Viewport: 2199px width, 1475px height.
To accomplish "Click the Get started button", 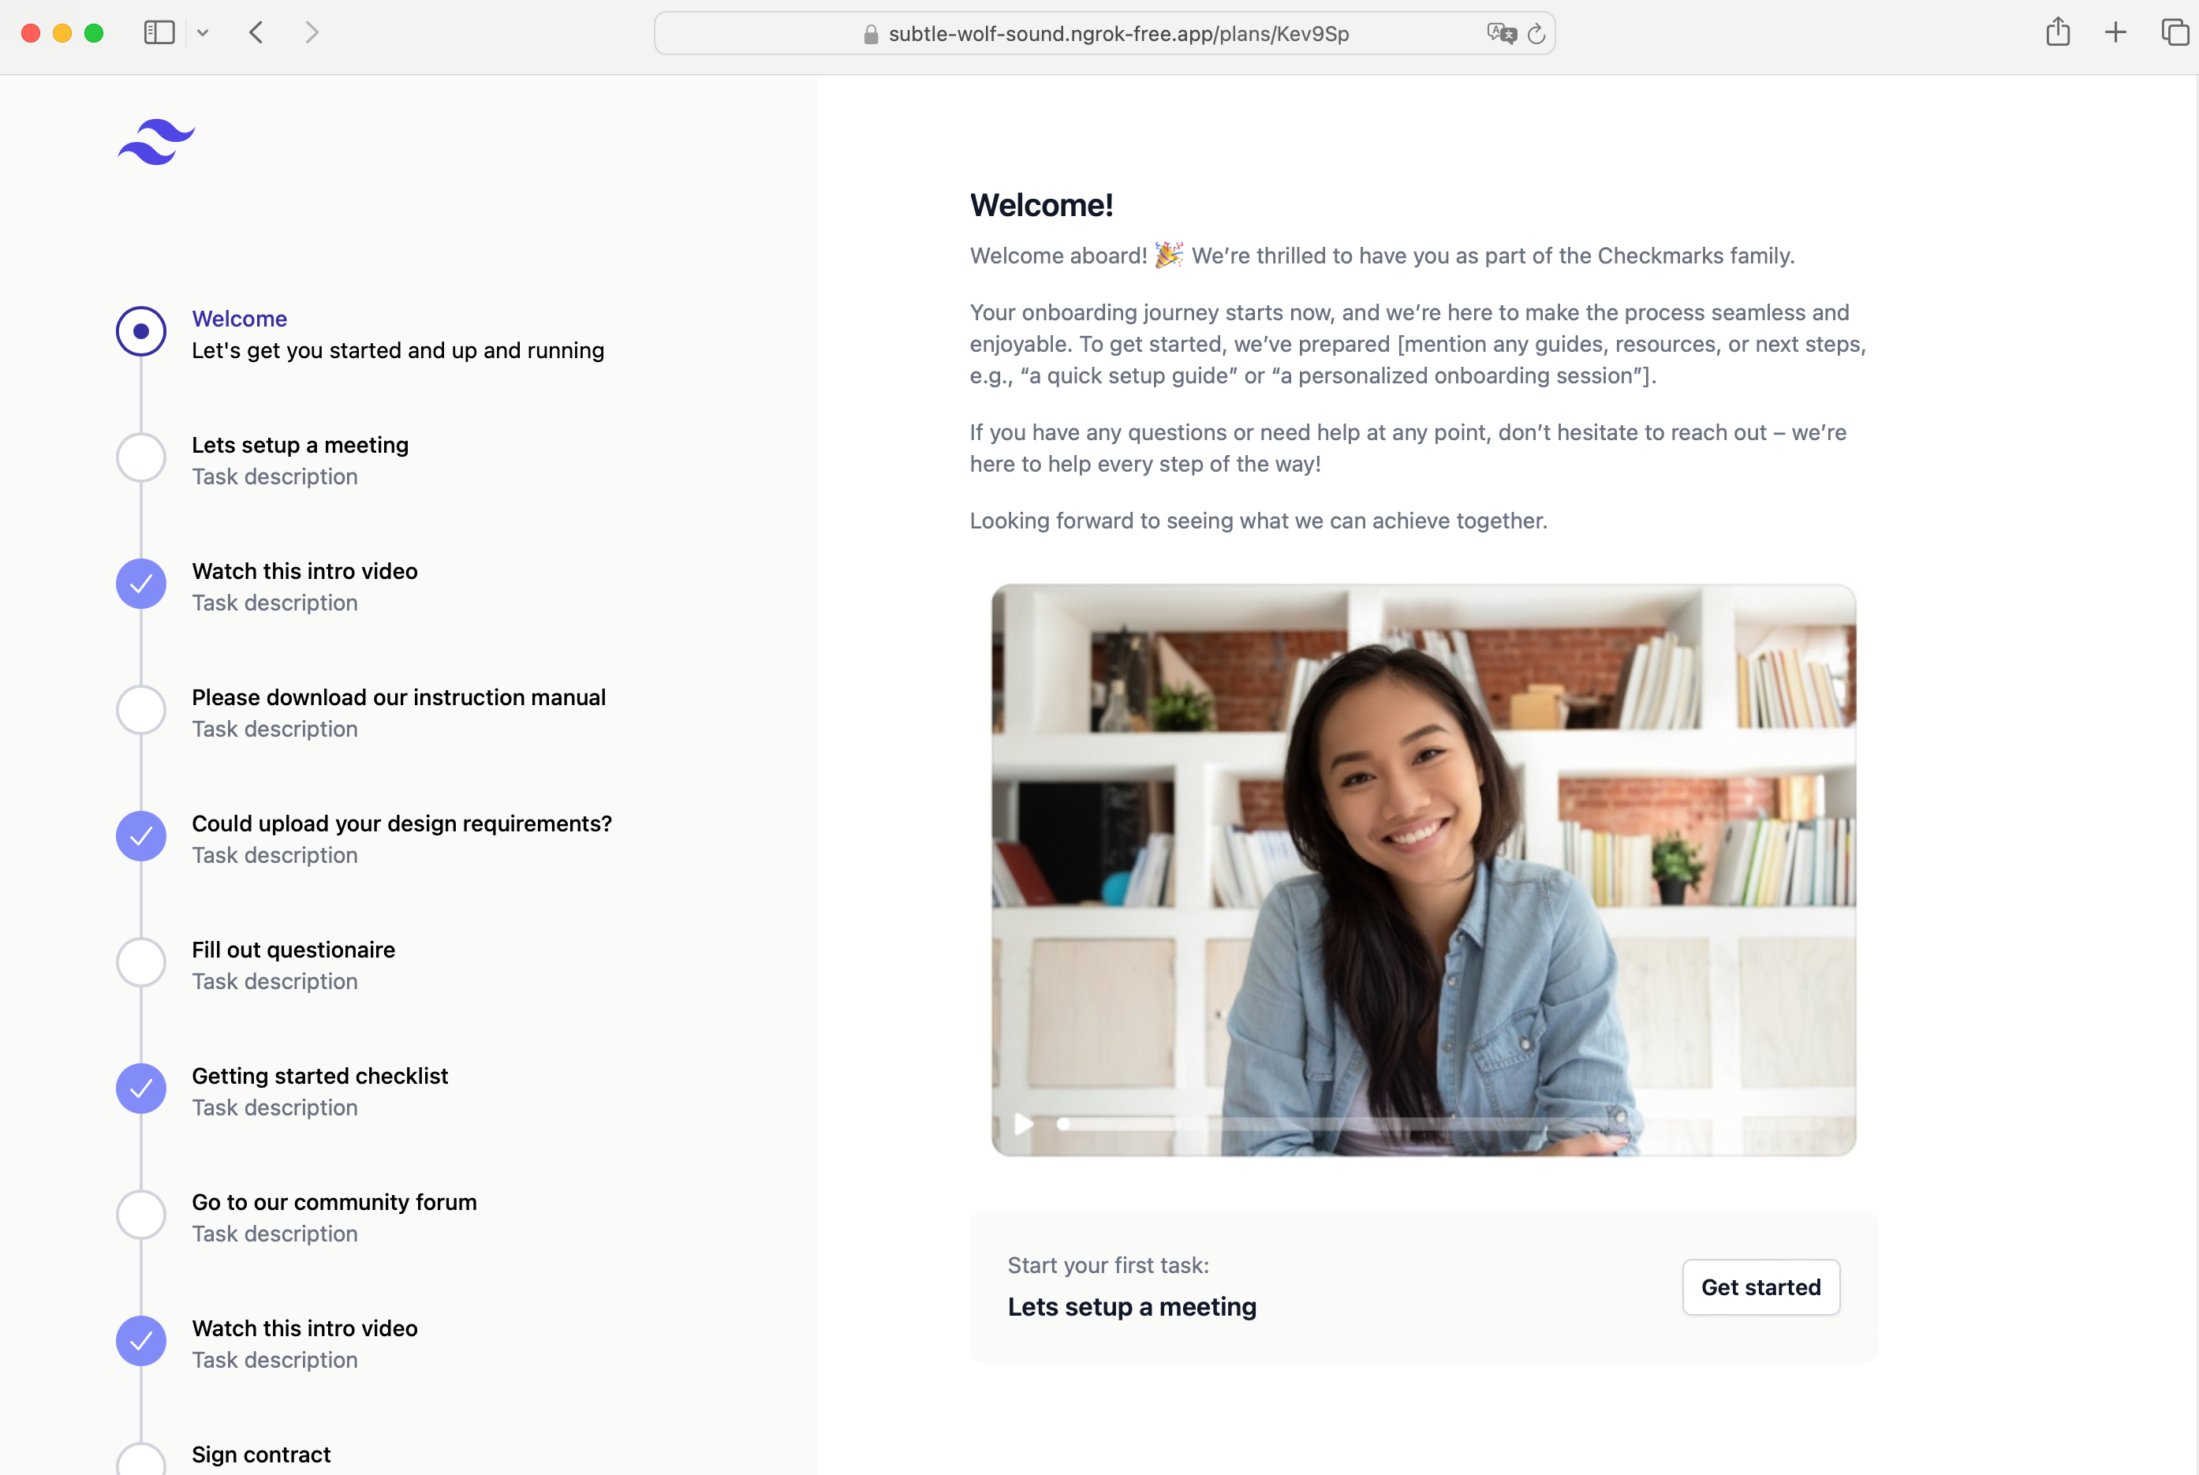I will (x=1760, y=1286).
